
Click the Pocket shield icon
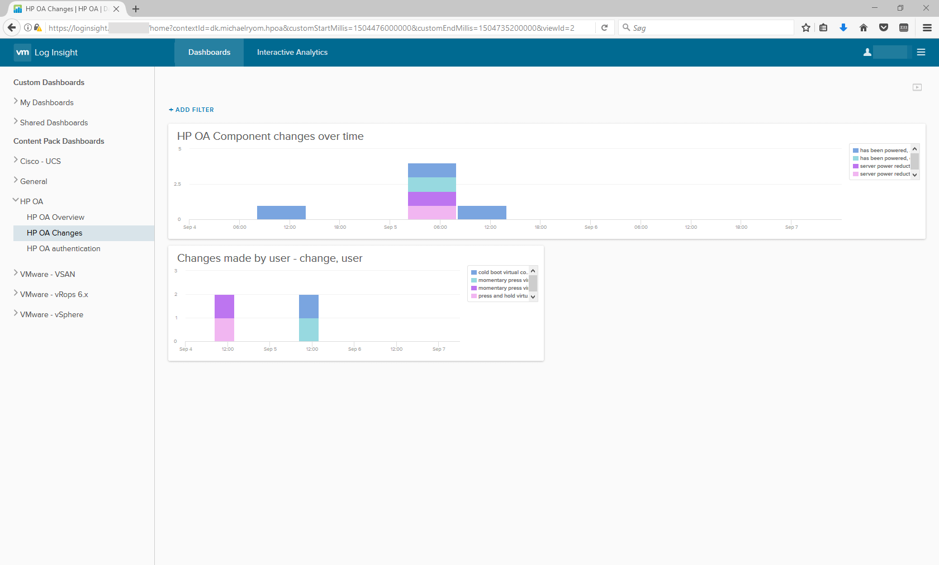point(884,27)
